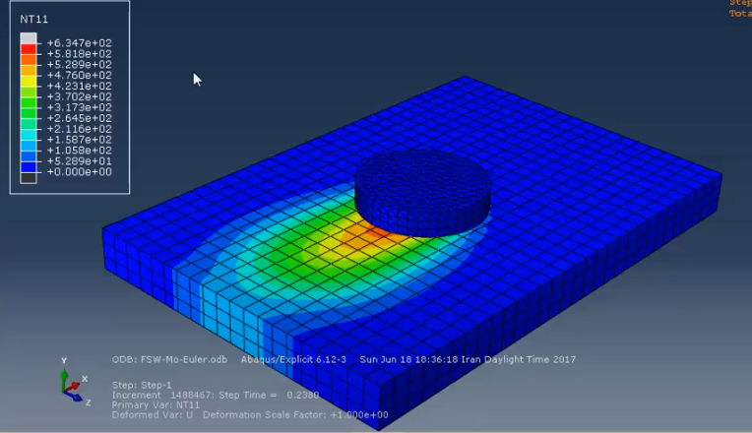Viewport: 752px width, 433px height.
Task: Click the dark bottom legend color swatch
Action: [x=29, y=178]
